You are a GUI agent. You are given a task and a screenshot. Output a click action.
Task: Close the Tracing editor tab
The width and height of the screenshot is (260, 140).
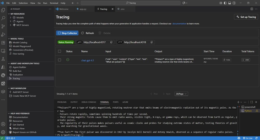(113, 9)
